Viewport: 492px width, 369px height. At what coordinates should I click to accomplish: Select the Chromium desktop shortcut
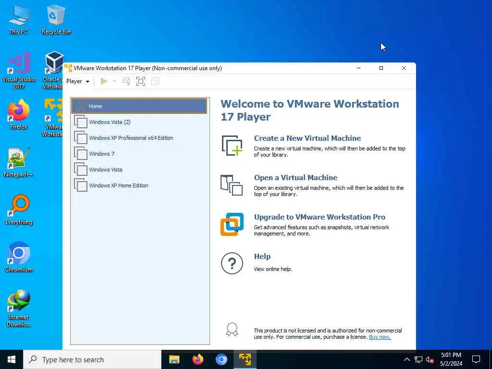(19, 258)
